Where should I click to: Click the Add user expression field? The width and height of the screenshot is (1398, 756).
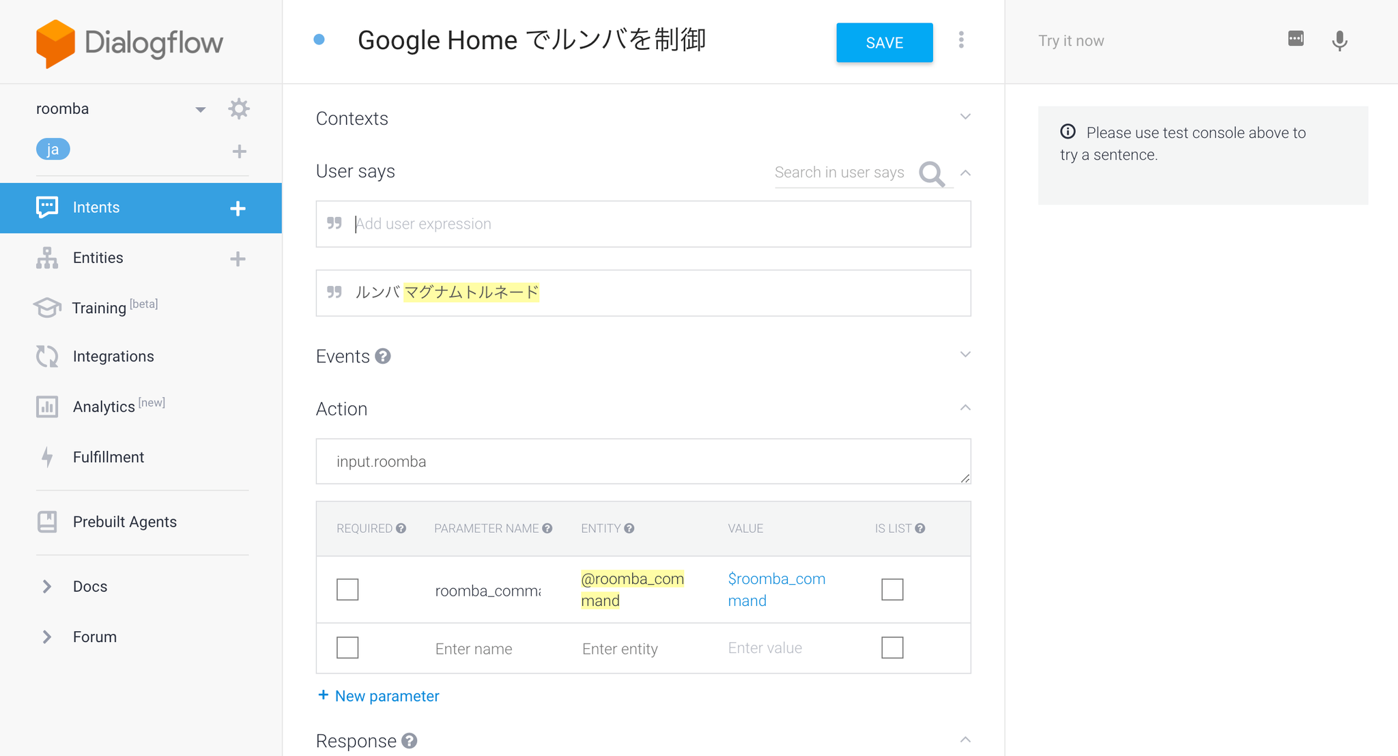point(642,224)
